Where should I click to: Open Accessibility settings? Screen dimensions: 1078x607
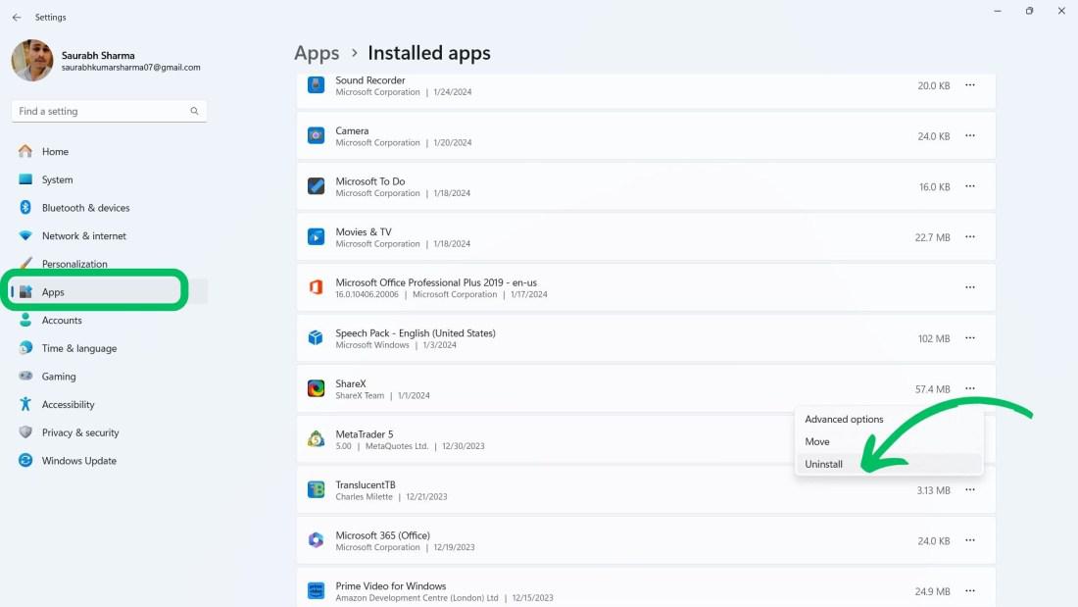click(109, 405)
